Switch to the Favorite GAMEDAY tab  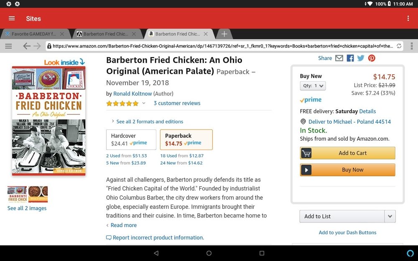[34, 34]
